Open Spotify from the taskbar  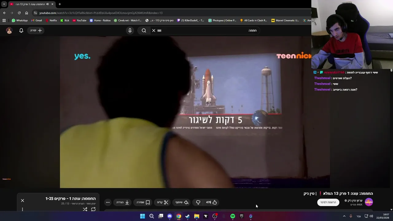[x=233, y=216]
